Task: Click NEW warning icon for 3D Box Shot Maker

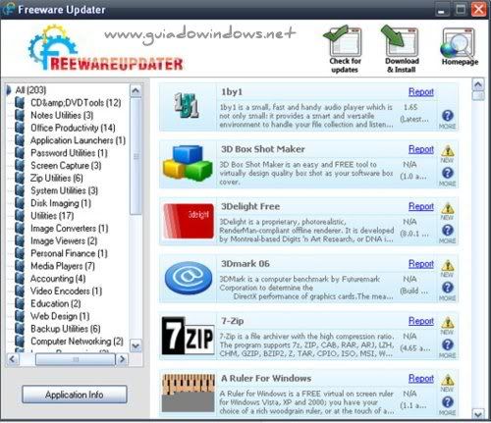Action: [448, 154]
